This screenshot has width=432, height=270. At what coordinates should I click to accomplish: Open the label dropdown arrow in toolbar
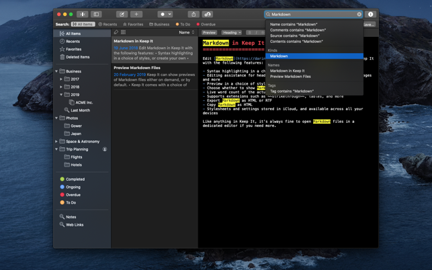[170, 14]
